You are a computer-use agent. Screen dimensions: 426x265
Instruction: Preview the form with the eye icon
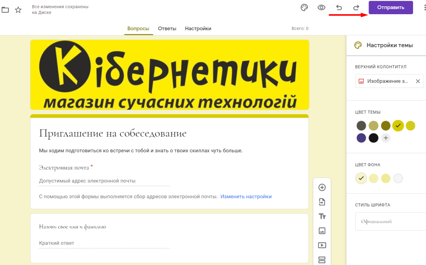coord(321,7)
